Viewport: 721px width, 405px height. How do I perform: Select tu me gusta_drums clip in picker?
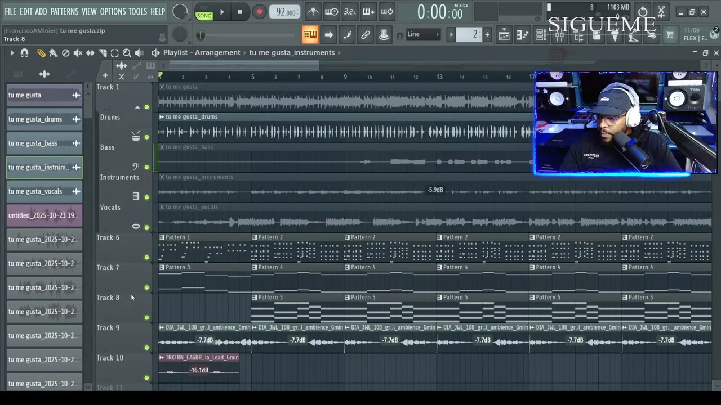44,119
